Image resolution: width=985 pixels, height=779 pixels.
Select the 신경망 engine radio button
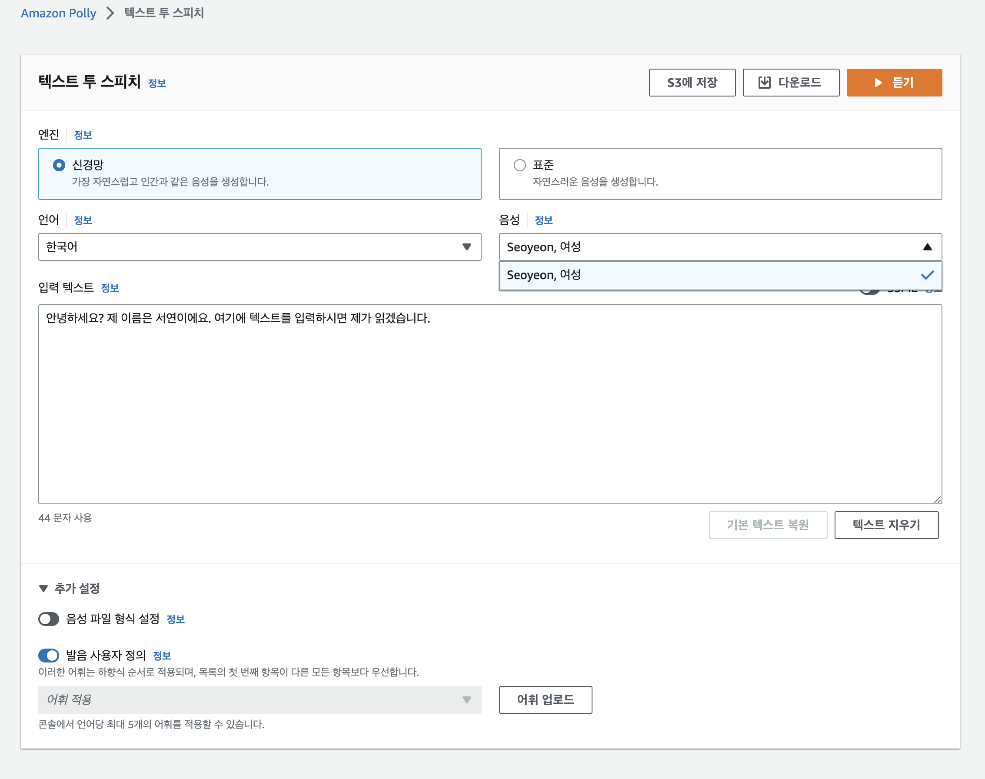click(x=59, y=165)
